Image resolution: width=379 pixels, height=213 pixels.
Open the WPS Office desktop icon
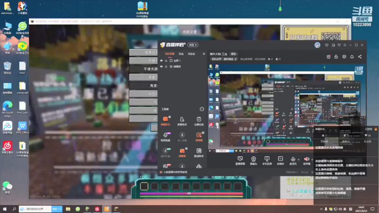click(x=22, y=127)
